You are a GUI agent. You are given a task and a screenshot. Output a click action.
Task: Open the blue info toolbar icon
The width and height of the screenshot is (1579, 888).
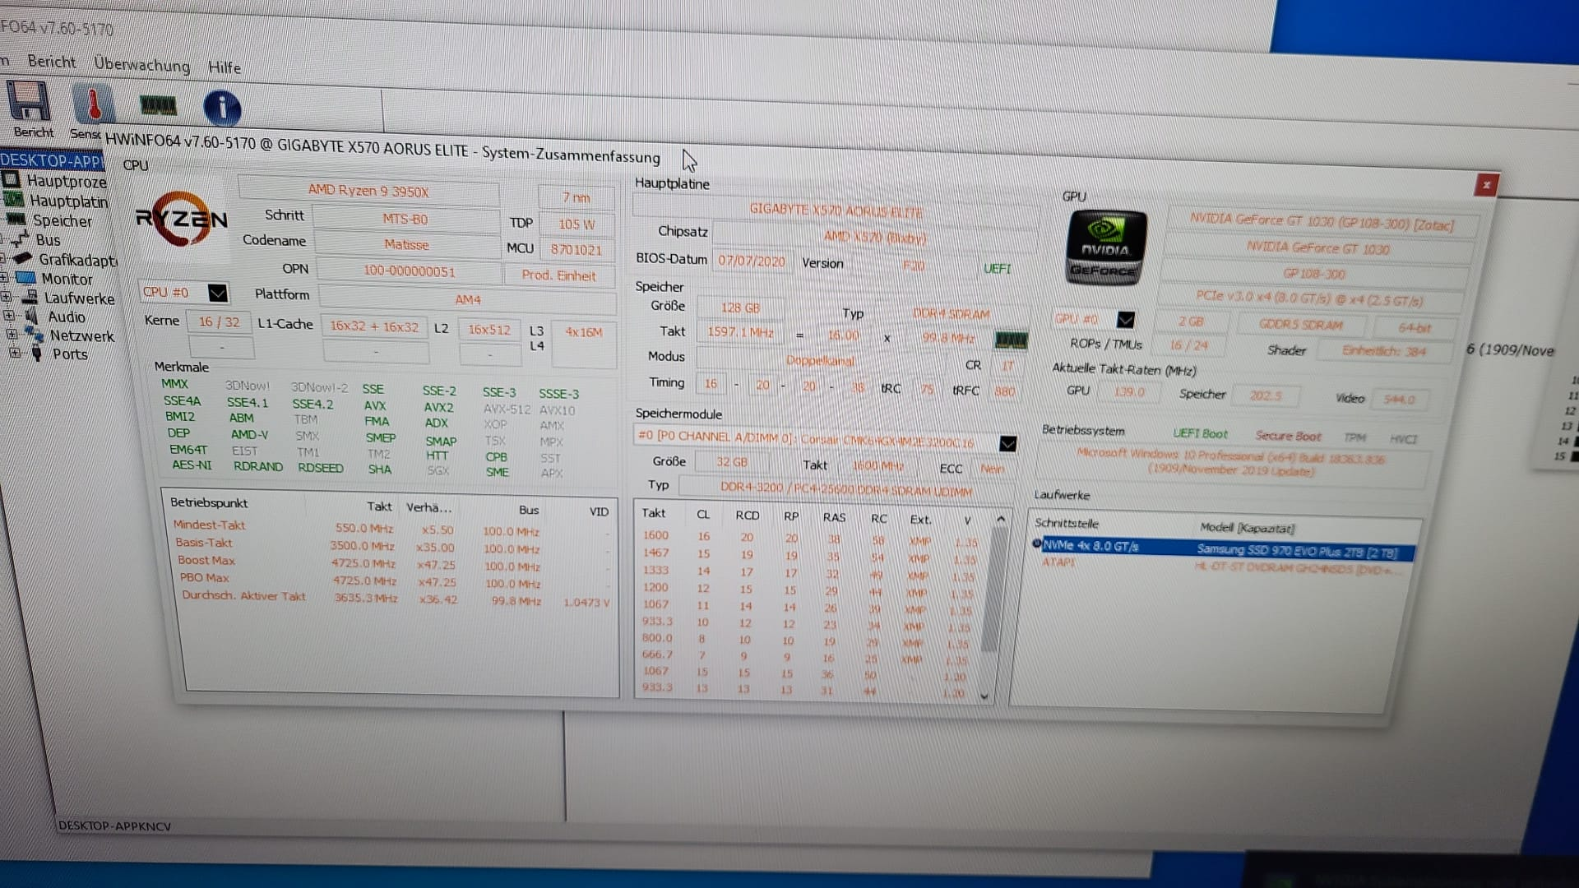click(222, 109)
